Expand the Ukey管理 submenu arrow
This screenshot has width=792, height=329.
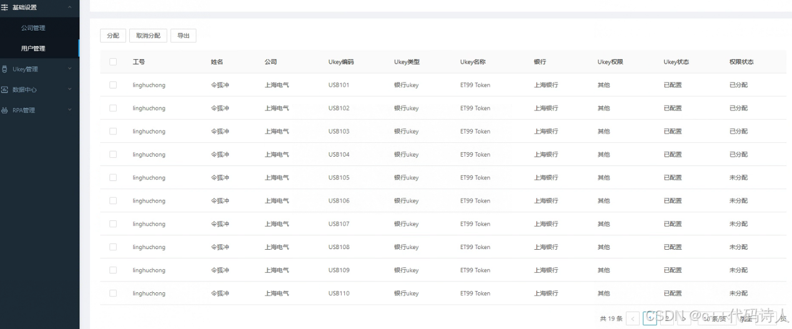[x=69, y=69]
